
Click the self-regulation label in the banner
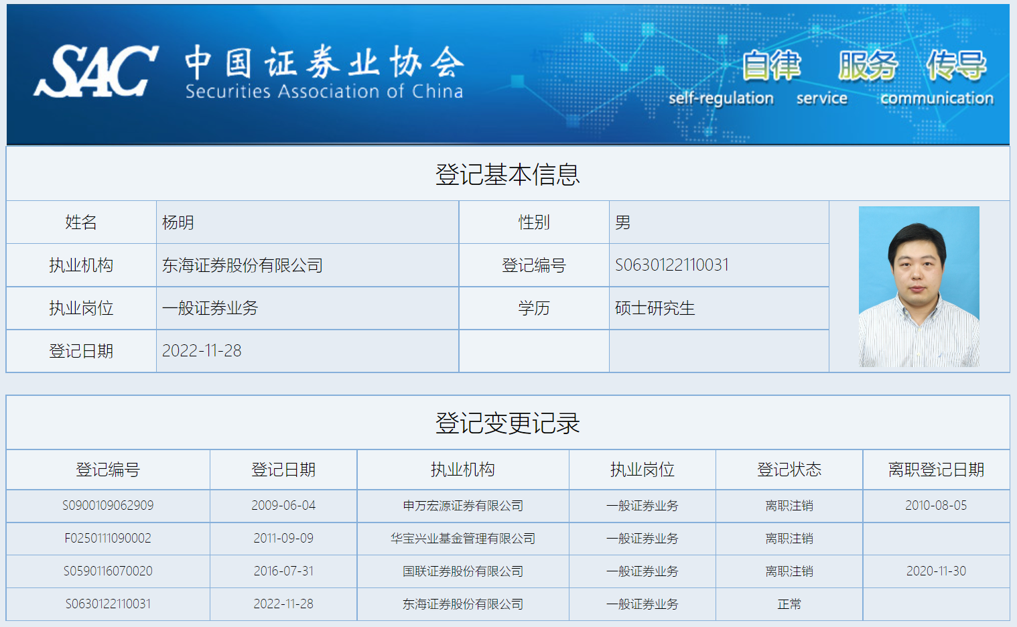(722, 98)
